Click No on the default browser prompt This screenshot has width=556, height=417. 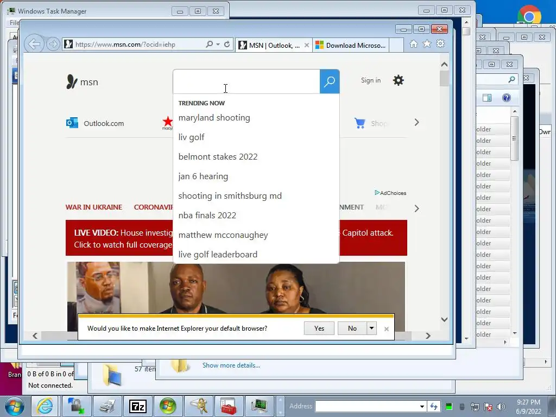click(352, 328)
